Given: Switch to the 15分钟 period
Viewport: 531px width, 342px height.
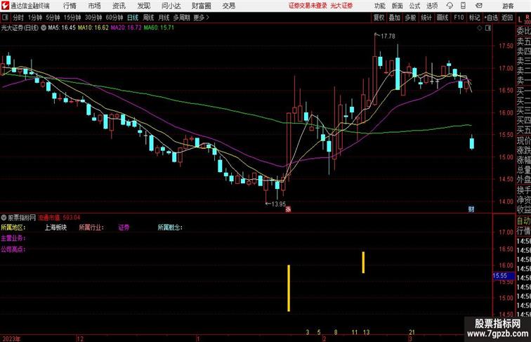Looking at the screenshot, I should click(72, 18).
